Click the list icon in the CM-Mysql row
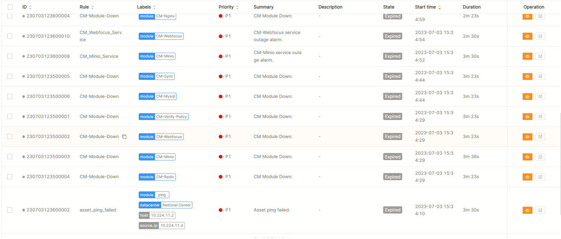 coord(540,97)
